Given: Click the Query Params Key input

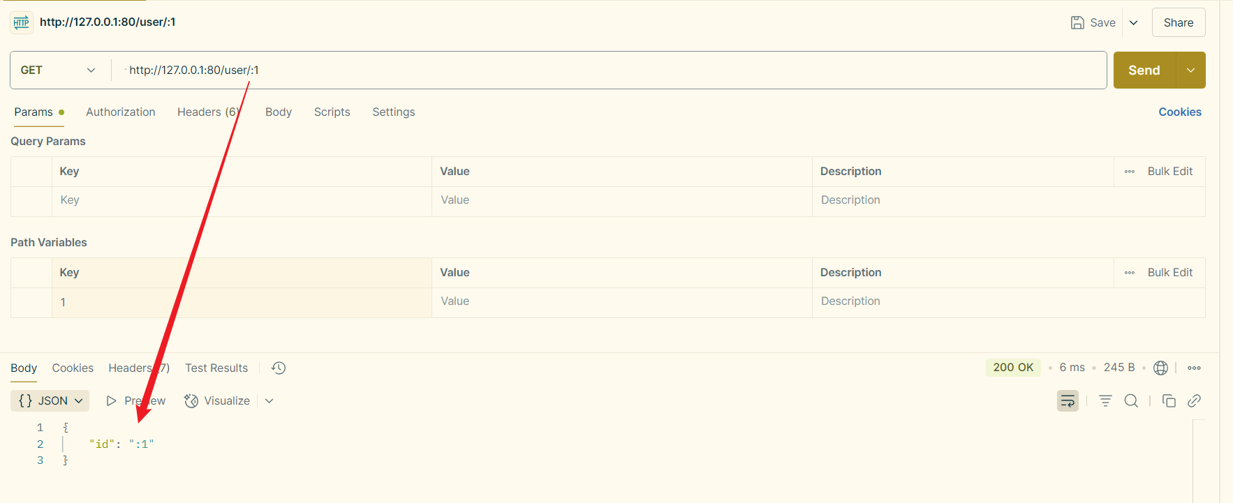Looking at the screenshot, I should (242, 200).
